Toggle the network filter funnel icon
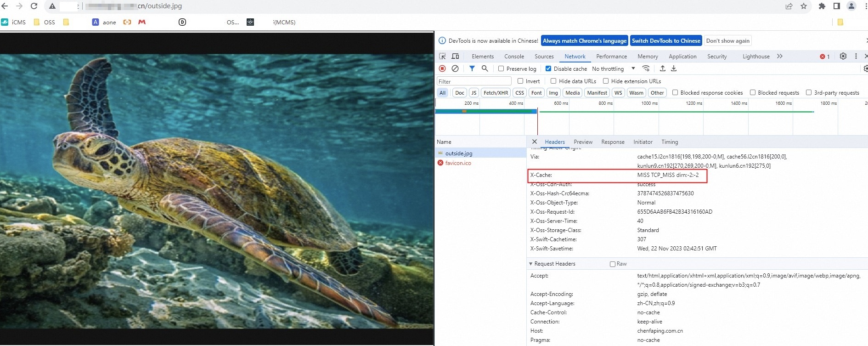 coord(472,68)
